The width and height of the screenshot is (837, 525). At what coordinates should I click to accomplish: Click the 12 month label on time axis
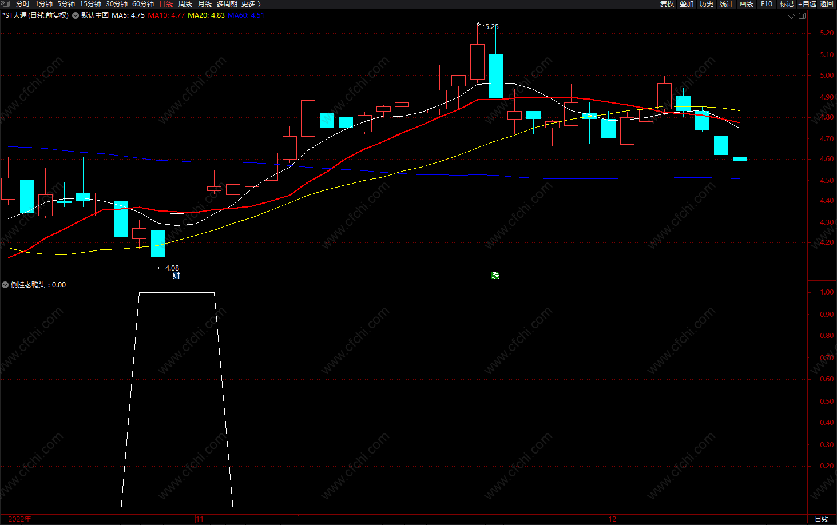click(613, 519)
